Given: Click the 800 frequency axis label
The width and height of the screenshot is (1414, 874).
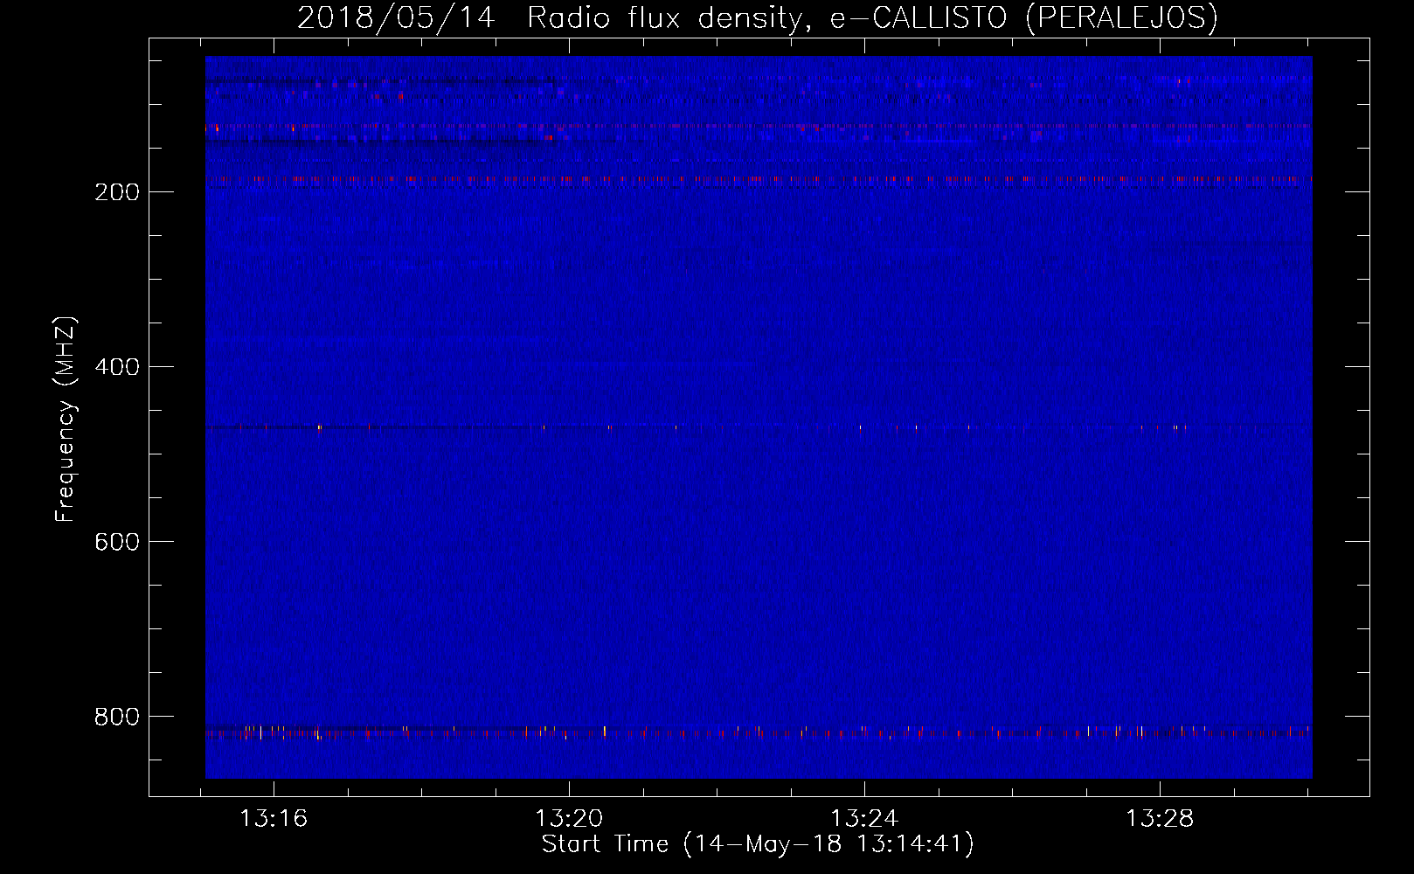Looking at the screenshot, I should (x=116, y=717).
